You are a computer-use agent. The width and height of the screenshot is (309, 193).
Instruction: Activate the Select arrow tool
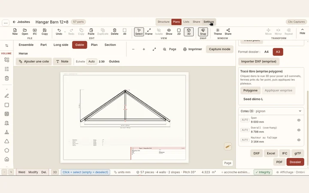(139, 32)
